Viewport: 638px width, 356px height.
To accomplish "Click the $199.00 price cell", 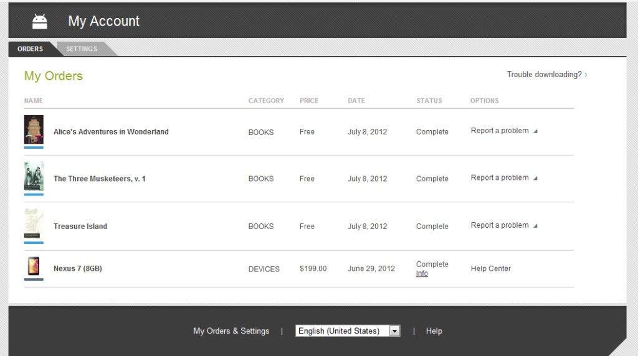I will (x=313, y=269).
